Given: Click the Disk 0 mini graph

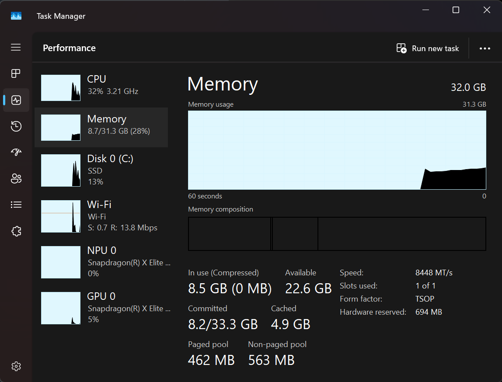Looking at the screenshot, I should coord(61,170).
